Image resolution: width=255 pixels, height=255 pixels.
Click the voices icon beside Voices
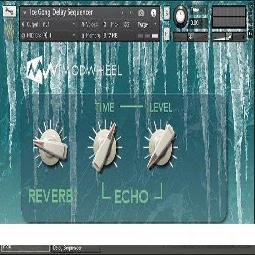click(x=83, y=24)
